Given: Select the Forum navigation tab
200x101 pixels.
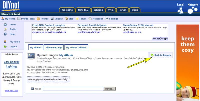Looking at the screenshot, I should pos(122,10).
